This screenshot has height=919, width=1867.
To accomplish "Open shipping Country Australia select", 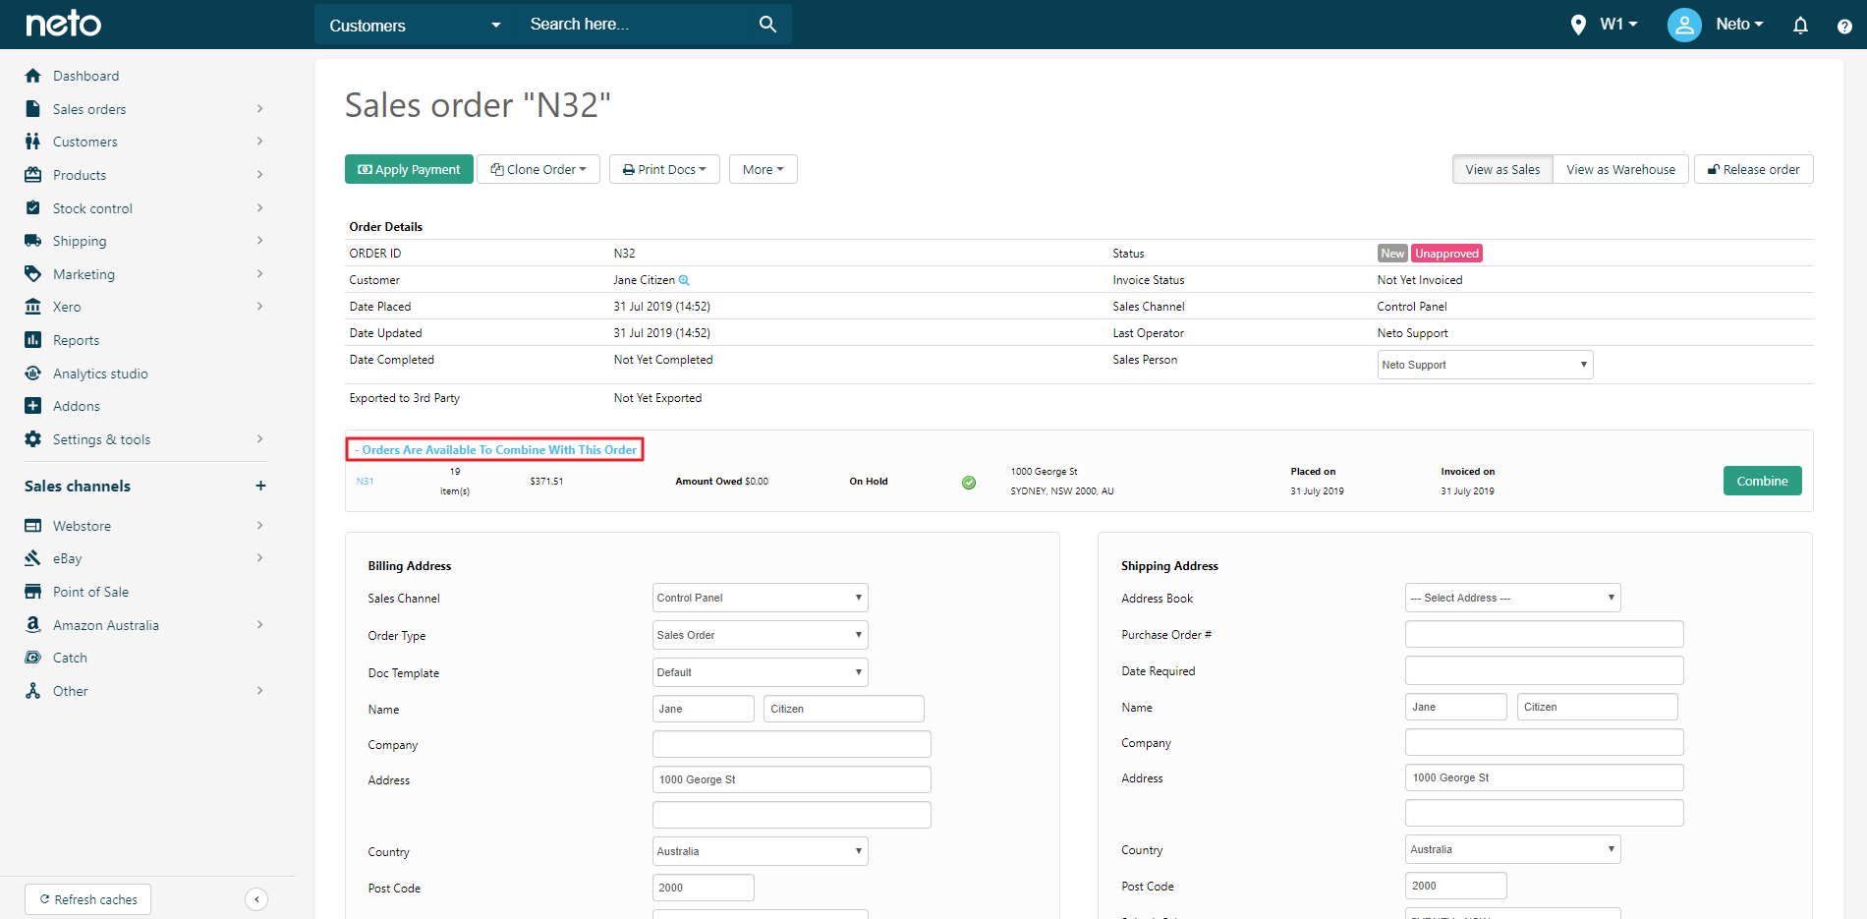I will (x=1512, y=849).
